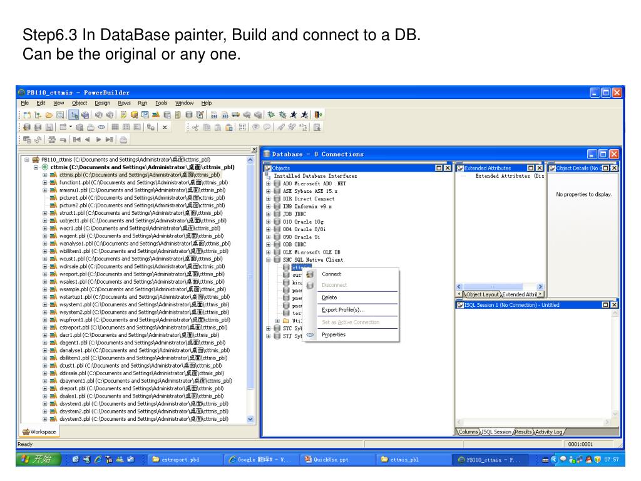
Task: Click the Run application running-man icon
Action: [x=293, y=115]
